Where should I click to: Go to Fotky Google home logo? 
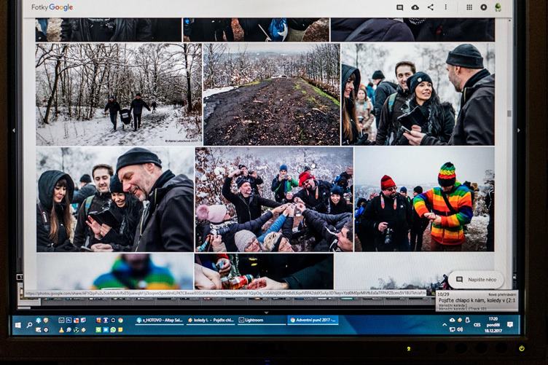[52, 7]
